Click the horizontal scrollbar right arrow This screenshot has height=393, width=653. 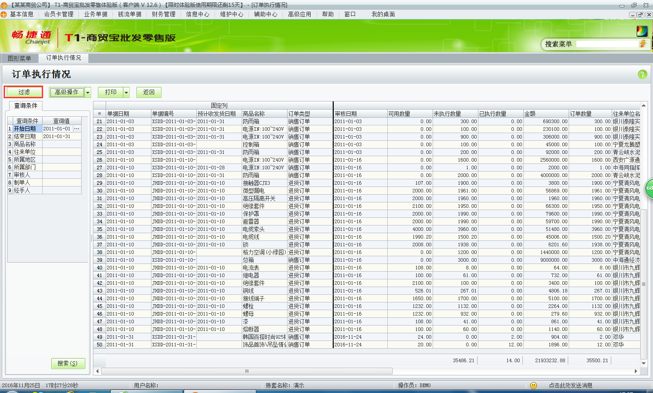click(x=636, y=371)
